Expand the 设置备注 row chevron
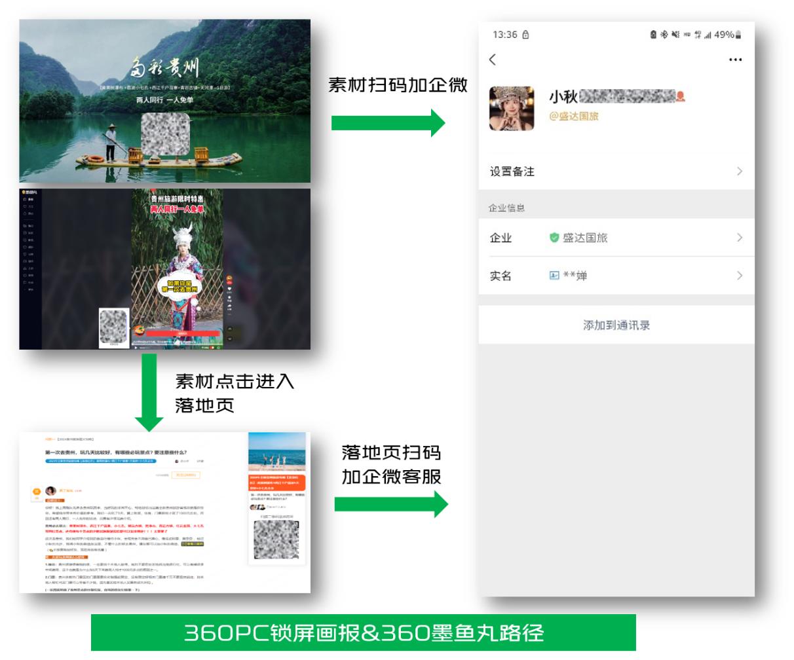Screen dimensions: 794x660 click(x=740, y=172)
